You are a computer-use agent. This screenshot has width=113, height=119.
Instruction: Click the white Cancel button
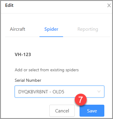point(62,111)
